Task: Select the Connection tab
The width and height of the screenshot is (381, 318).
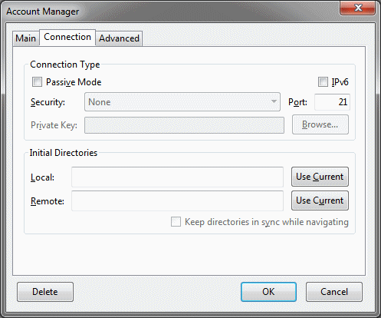Action: coord(67,38)
